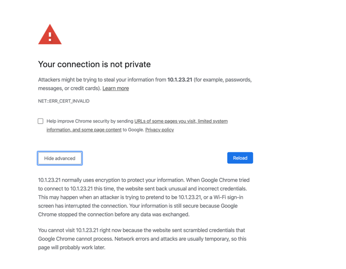
Task: Open the 'URLs of some pages you visit' link
Action: (x=181, y=121)
